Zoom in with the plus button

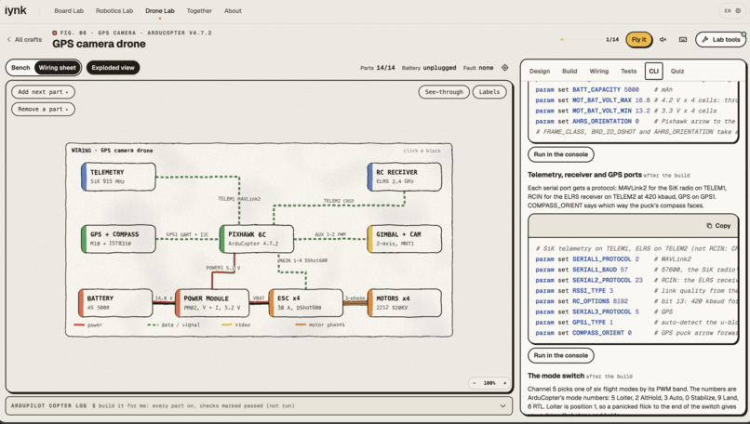tap(504, 383)
